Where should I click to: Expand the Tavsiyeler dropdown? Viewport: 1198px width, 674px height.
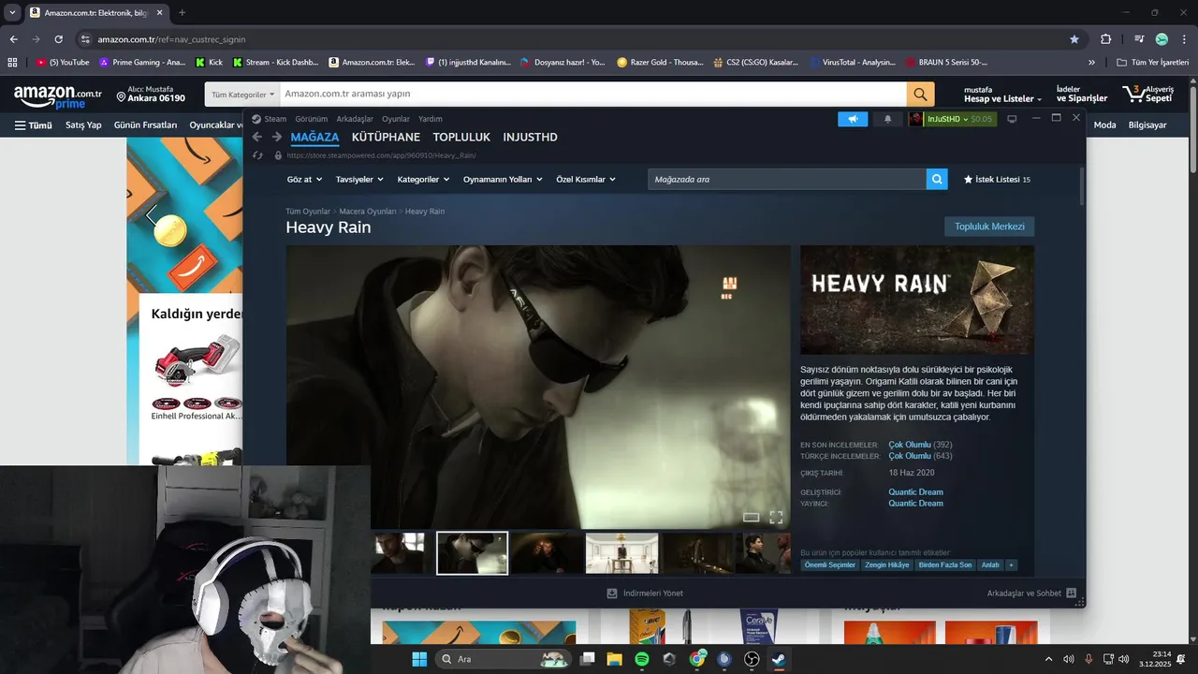pos(359,179)
